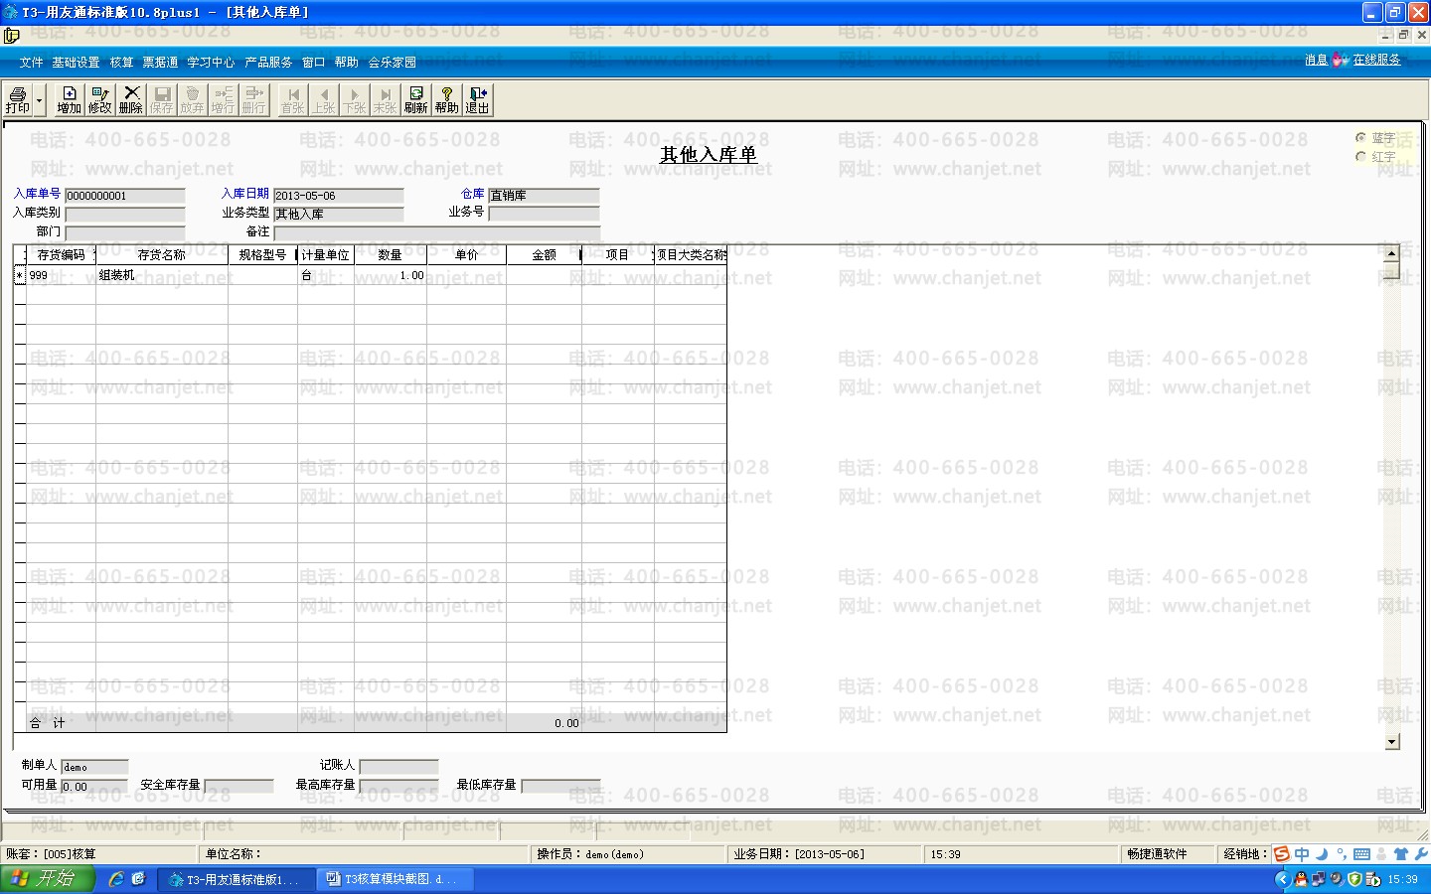The width and height of the screenshot is (1431, 894).
Task: Select the cell with code 999
Action: [x=61, y=275]
